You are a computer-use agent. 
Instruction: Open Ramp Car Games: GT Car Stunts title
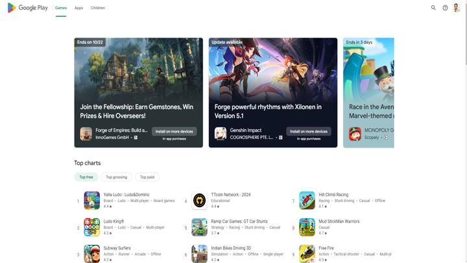(239, 221)
